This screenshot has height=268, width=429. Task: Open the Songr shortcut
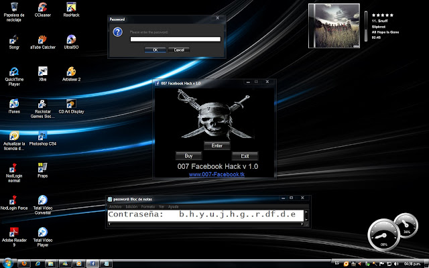[x=14, y=42]
